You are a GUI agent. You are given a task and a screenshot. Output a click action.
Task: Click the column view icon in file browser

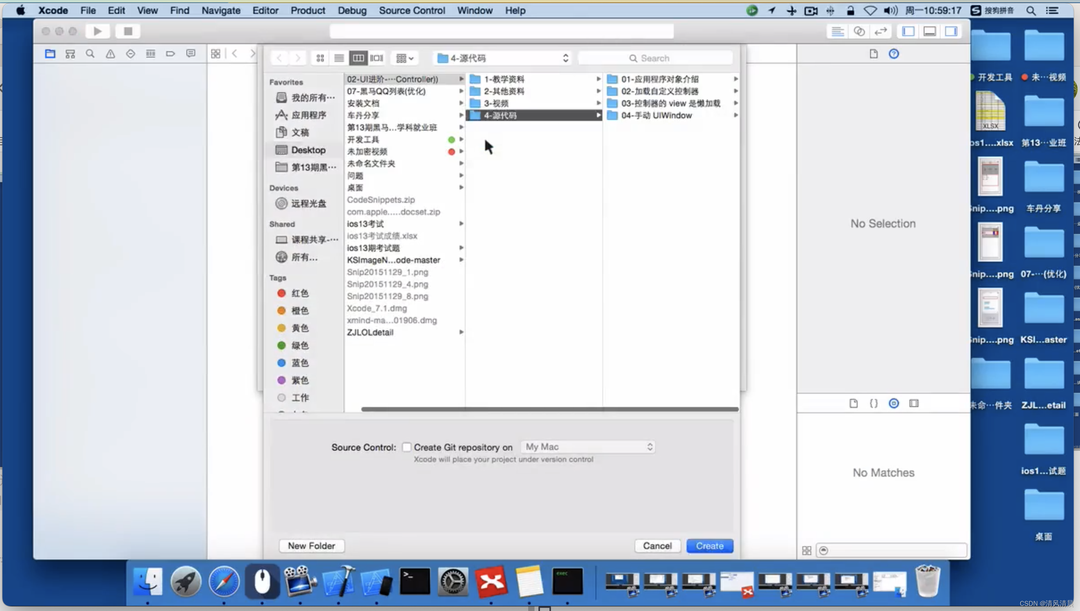(358, 58)
